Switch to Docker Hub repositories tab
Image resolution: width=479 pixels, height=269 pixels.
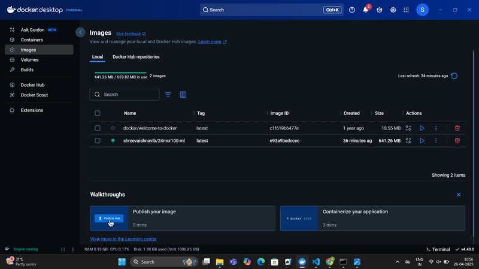136,57
